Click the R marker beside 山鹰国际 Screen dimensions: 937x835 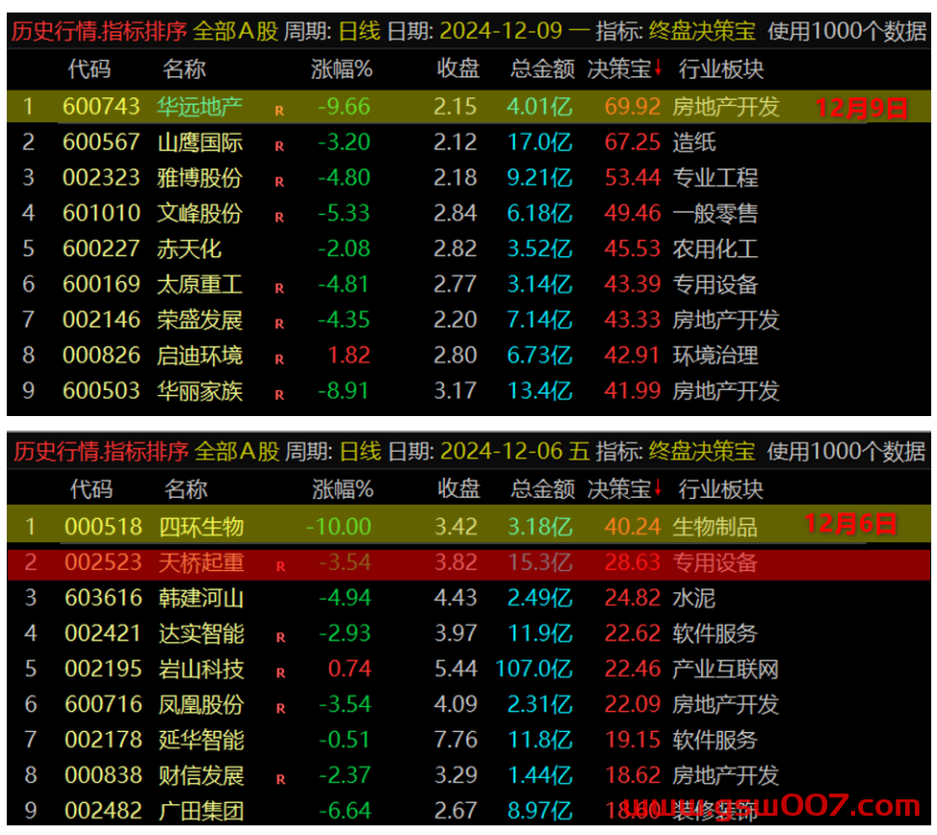pyautogui.click(x=279, y=146)
